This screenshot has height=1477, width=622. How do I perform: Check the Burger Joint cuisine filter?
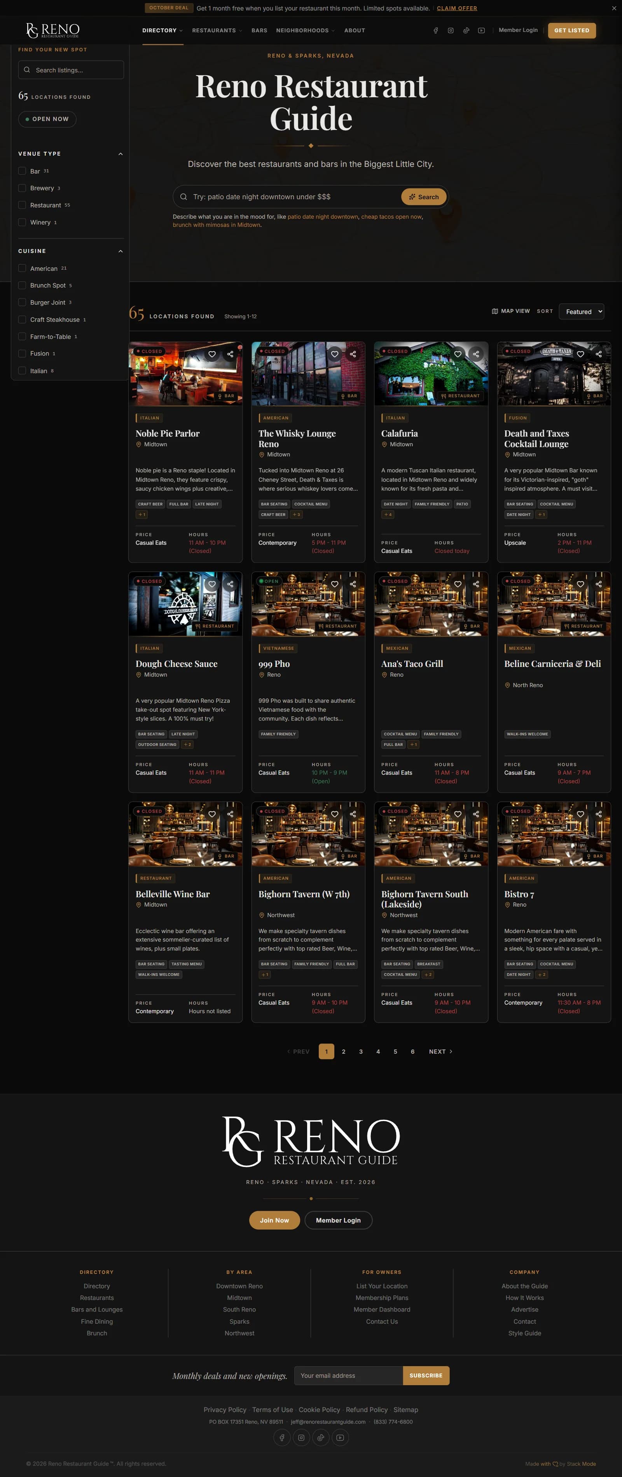pyautogui.click(x=22, y=302)
